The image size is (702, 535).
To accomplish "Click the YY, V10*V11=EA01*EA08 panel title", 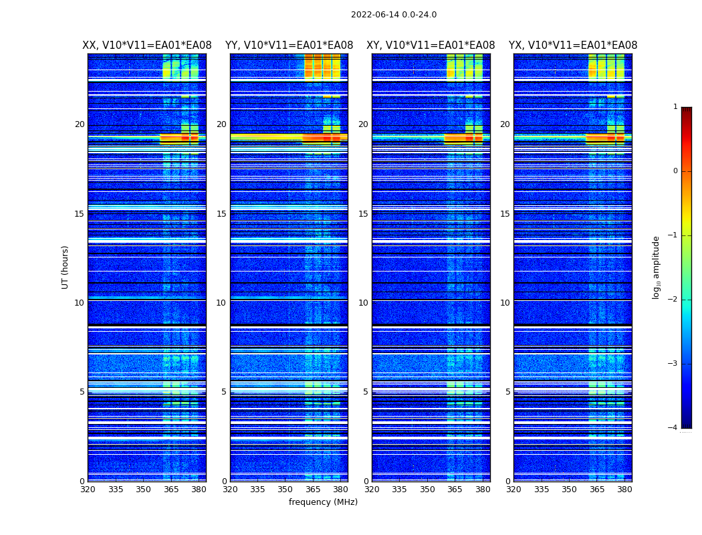I will pyautogui.click(x=289, y=45).
